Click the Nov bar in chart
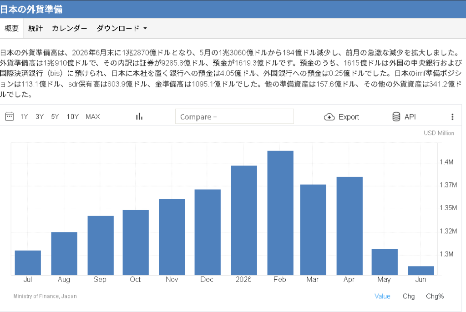The width and height of the screenshot is (466, 312). click(172, 237)
